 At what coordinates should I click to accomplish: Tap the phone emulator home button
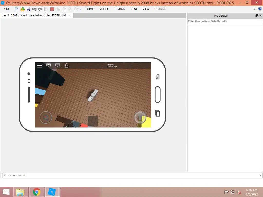pyautogui.click(x=157, y=95)
